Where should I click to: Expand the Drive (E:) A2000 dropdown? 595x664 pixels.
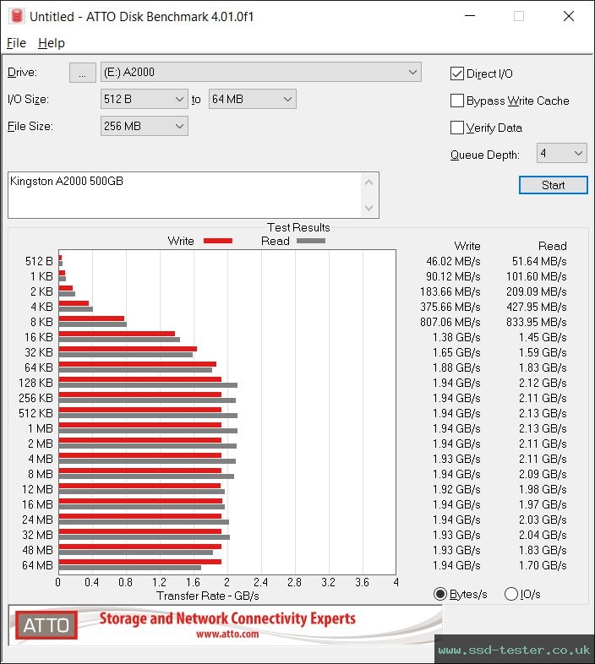(261, 73)
